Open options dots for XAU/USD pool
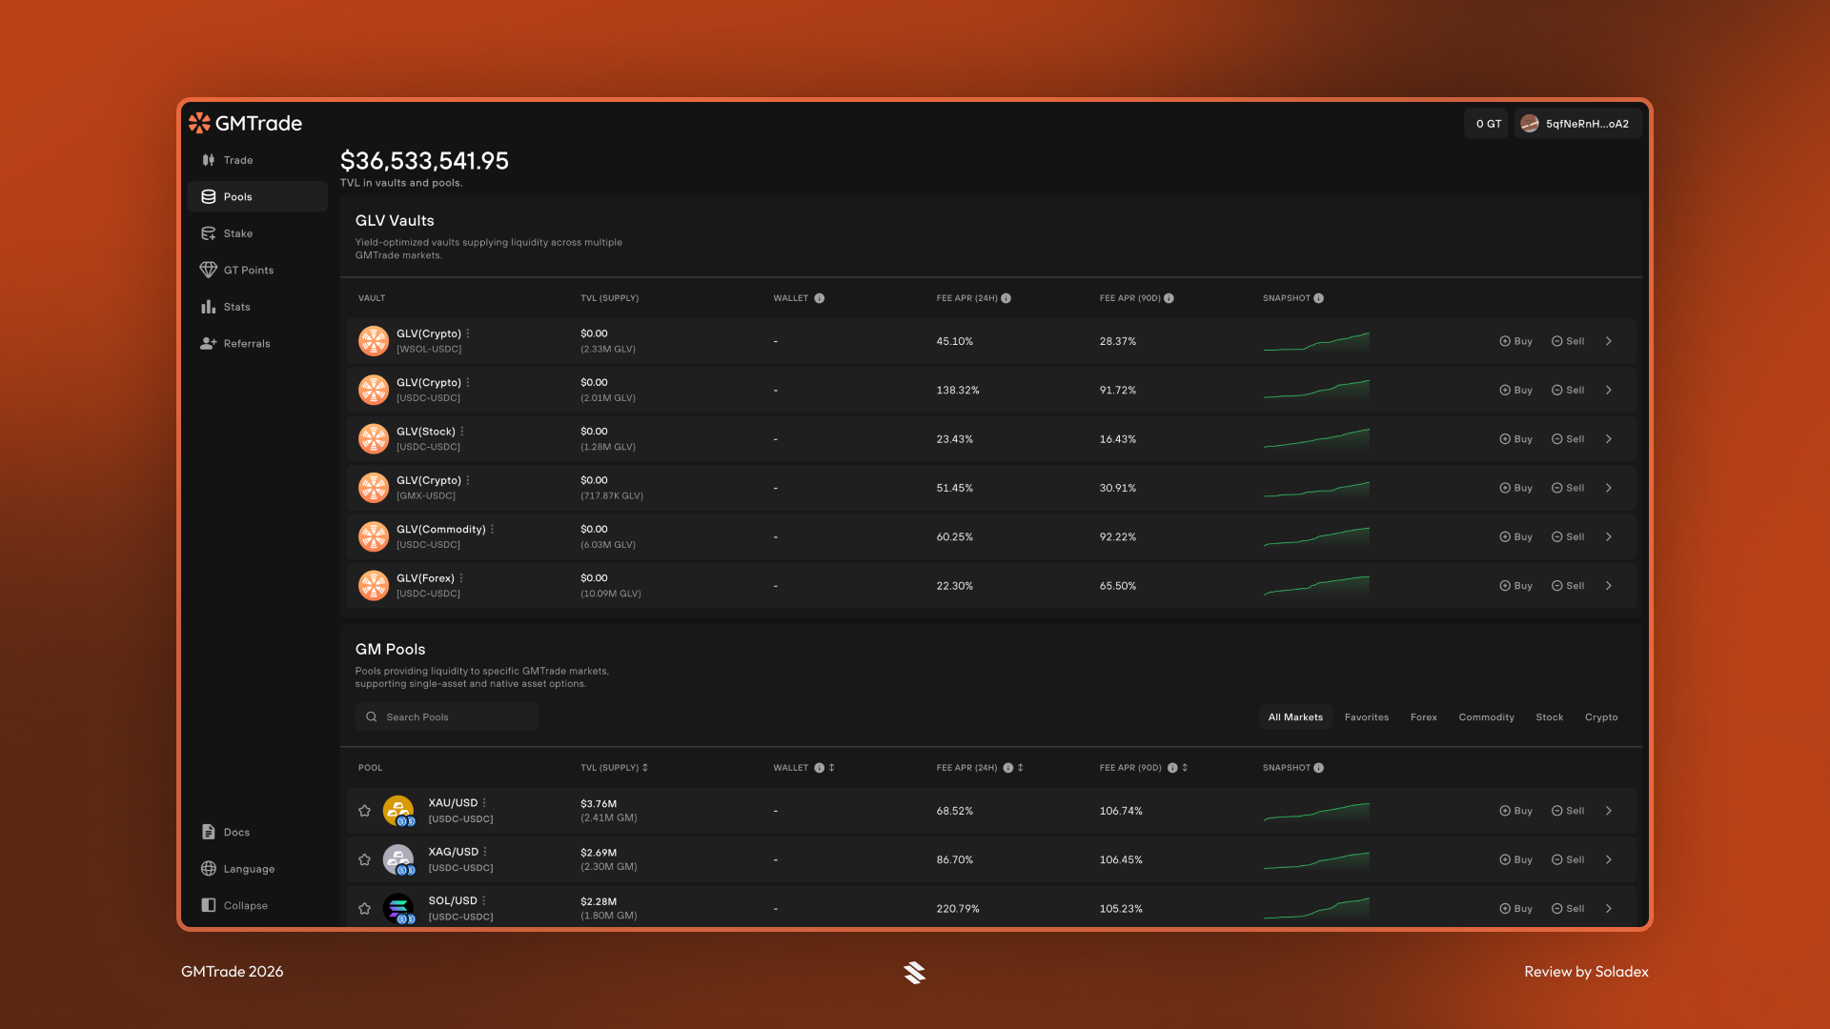 point(484,803)
